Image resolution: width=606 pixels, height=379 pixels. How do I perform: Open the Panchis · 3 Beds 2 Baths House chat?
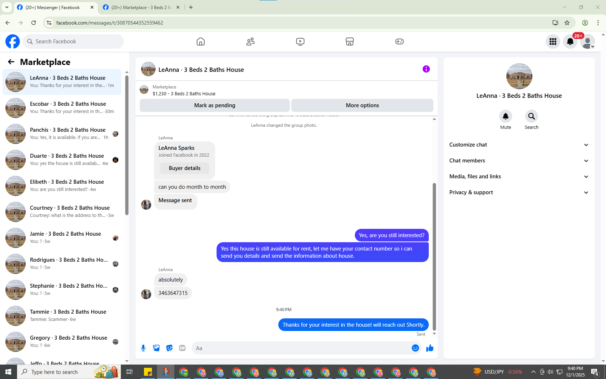[x=62, y=134]
